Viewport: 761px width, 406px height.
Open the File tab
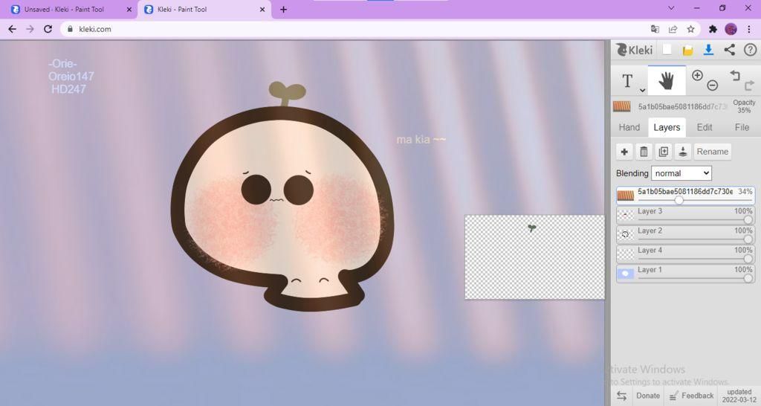[x=742, y=127]
